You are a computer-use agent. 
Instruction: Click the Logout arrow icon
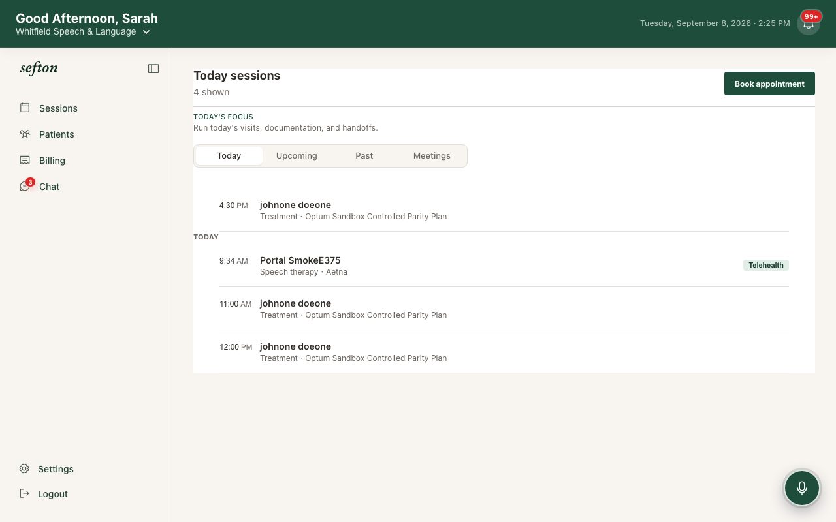click(x=24, y=493)
